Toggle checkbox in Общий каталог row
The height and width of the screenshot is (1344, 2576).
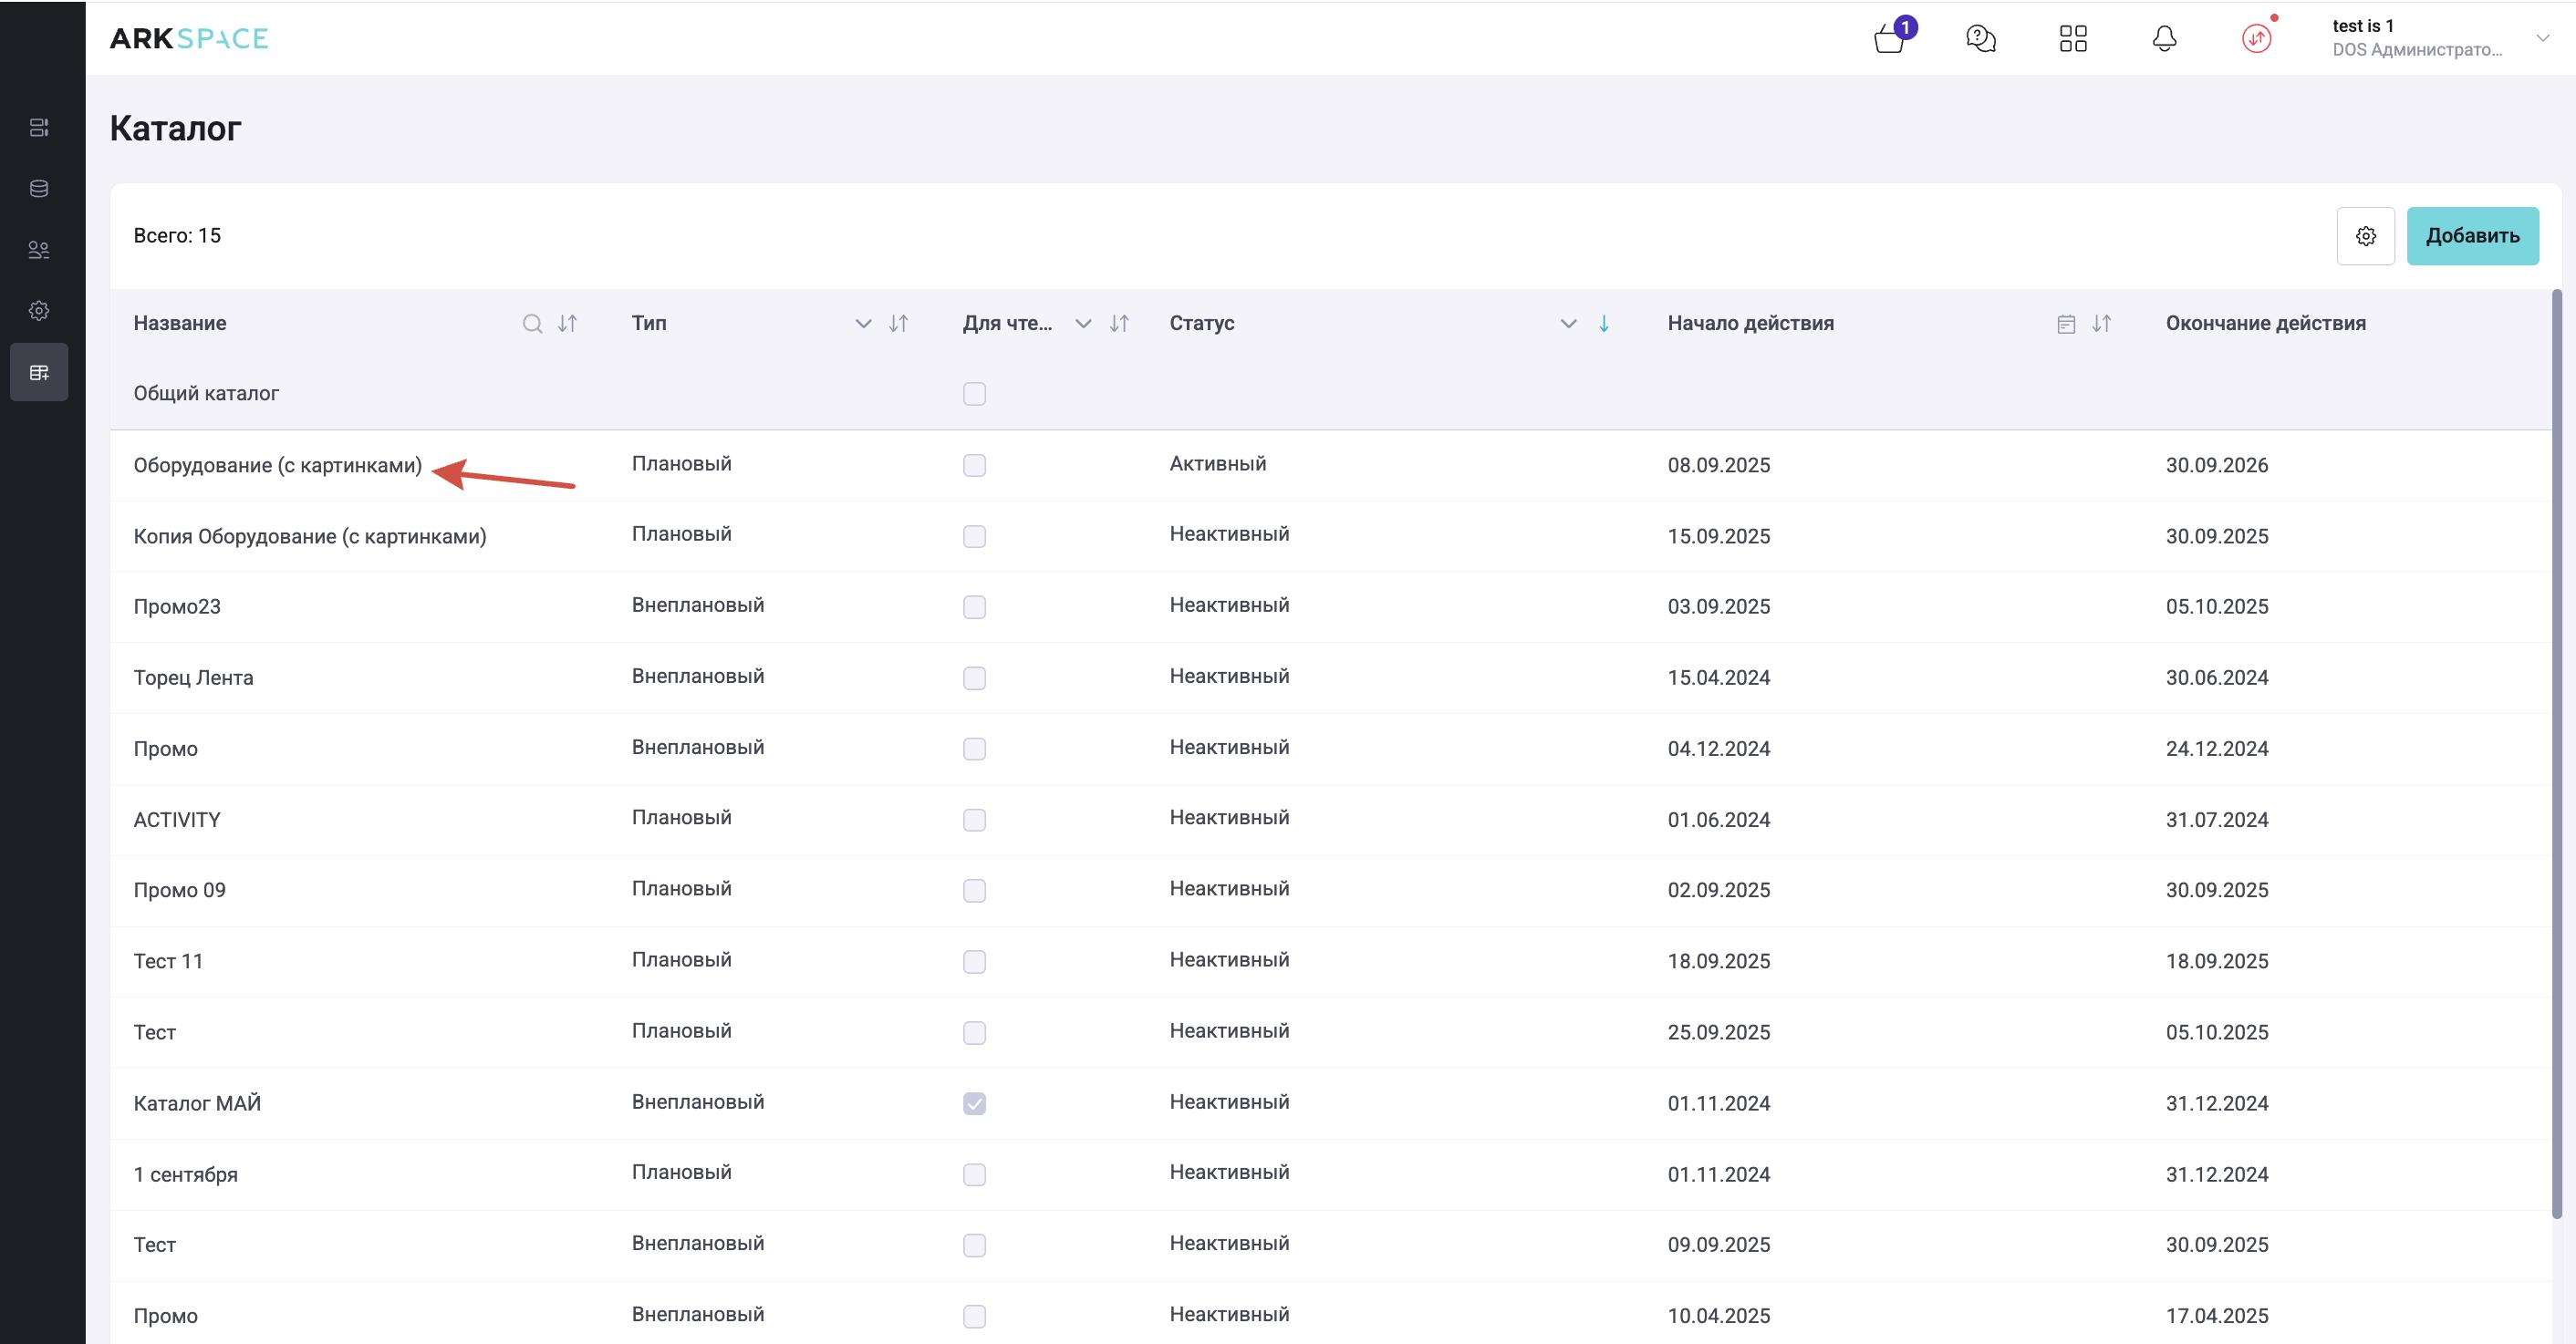(x=974, y=394)
